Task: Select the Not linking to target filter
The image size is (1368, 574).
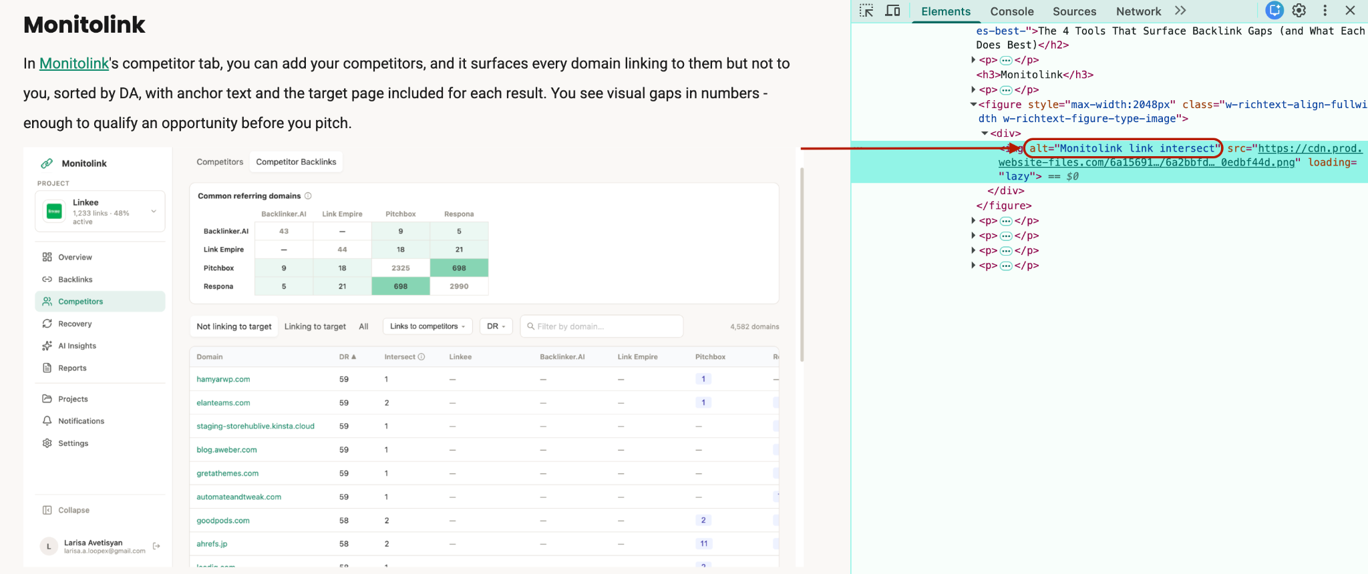Action: point(234,326)
